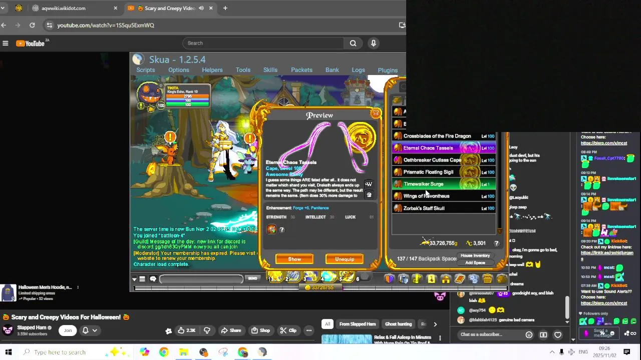Open the Windows notification center
The width and height of the screenshot is (641, 360).
626,352
